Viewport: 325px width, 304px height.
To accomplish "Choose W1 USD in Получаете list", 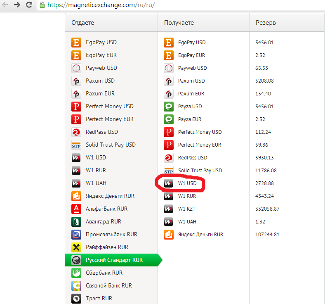I will tap(187, 183).
